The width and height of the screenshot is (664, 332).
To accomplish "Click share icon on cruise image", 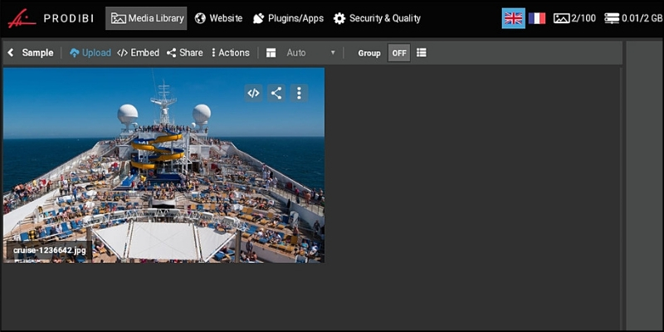I will 276,93.
